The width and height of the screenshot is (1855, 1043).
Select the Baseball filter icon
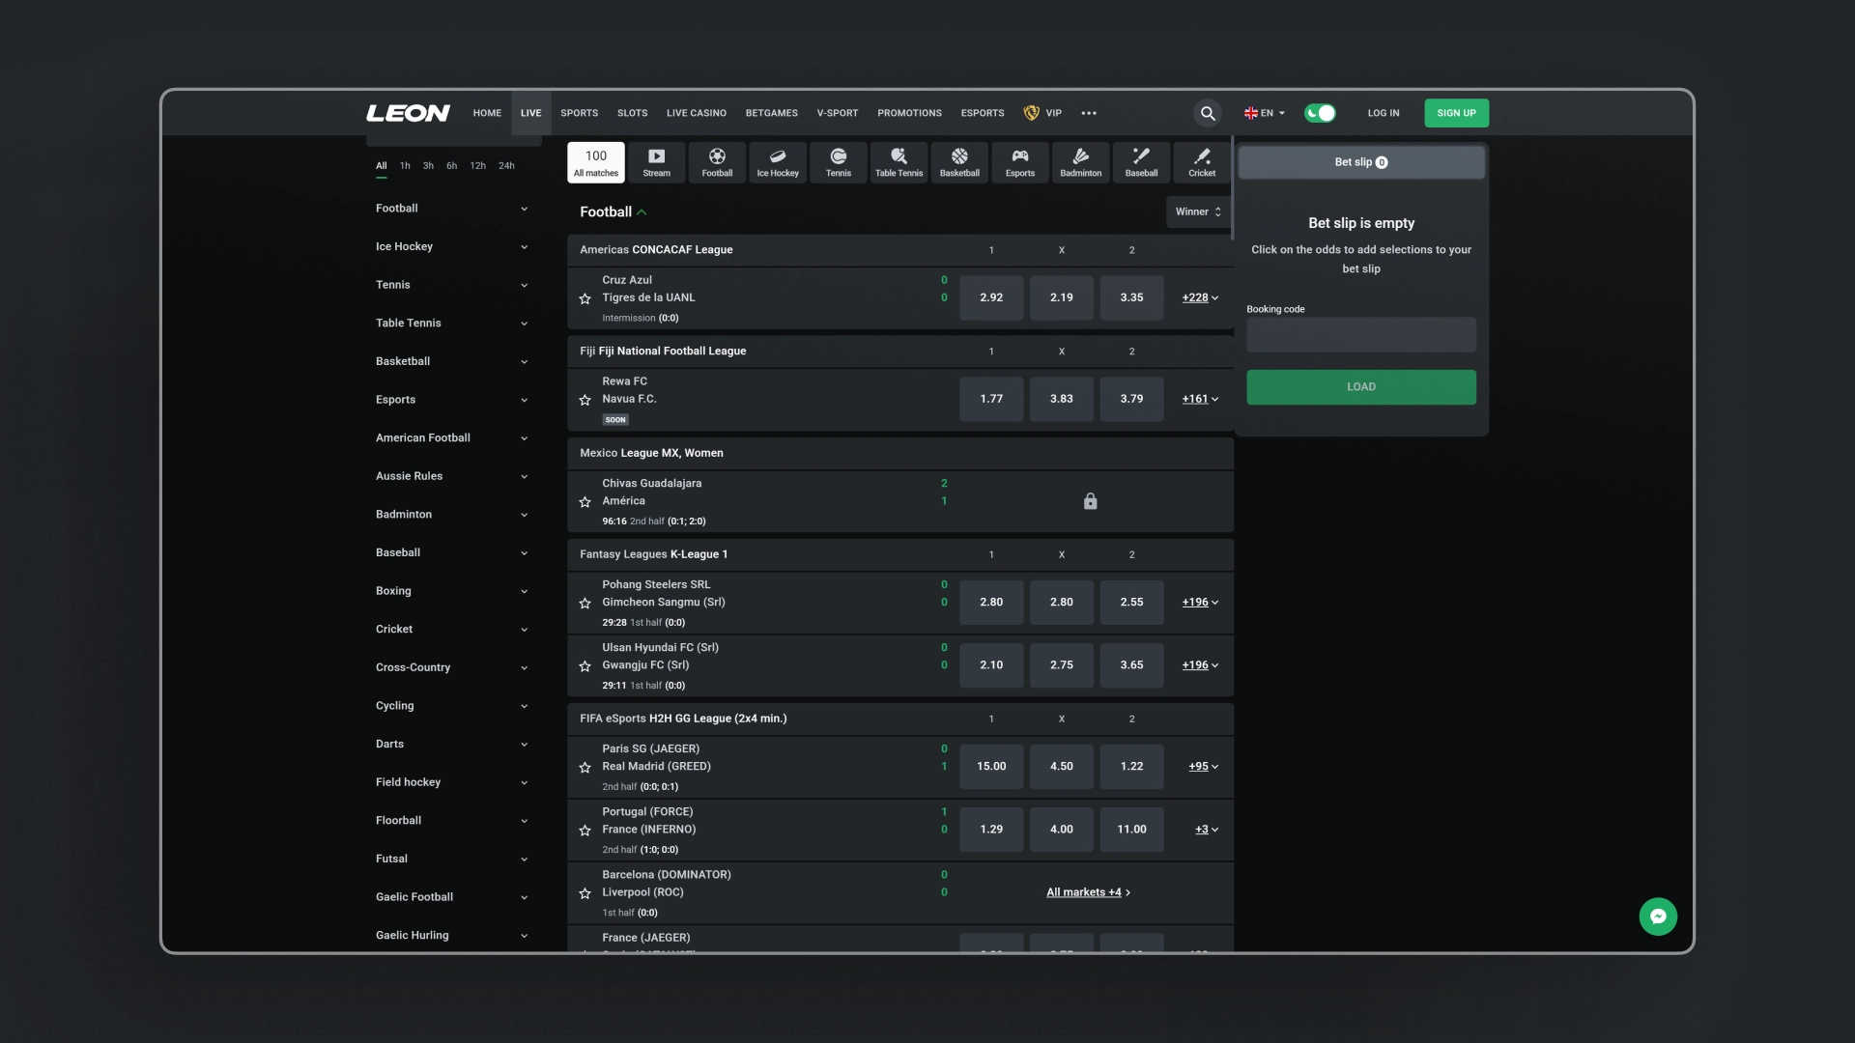[x=1141, y=162]
